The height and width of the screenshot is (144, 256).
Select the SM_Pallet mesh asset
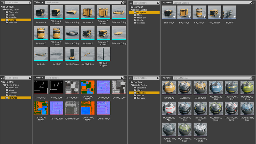point(41,54)
